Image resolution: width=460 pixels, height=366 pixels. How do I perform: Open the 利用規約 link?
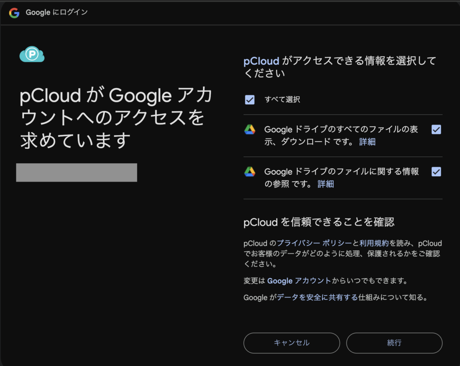point(374,243)
